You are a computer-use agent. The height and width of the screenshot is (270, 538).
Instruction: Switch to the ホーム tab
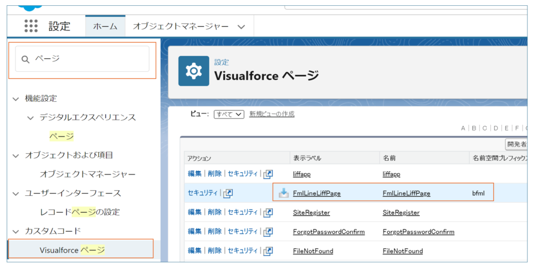[105, 26]
